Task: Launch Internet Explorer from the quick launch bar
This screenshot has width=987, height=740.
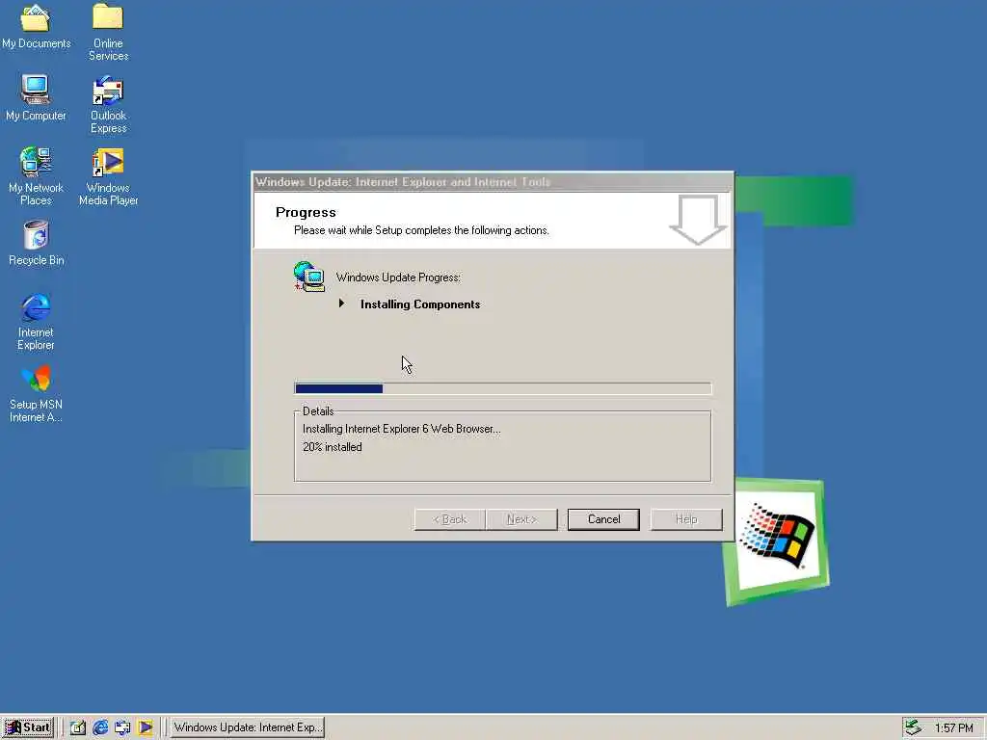Action: pos(100,727)
